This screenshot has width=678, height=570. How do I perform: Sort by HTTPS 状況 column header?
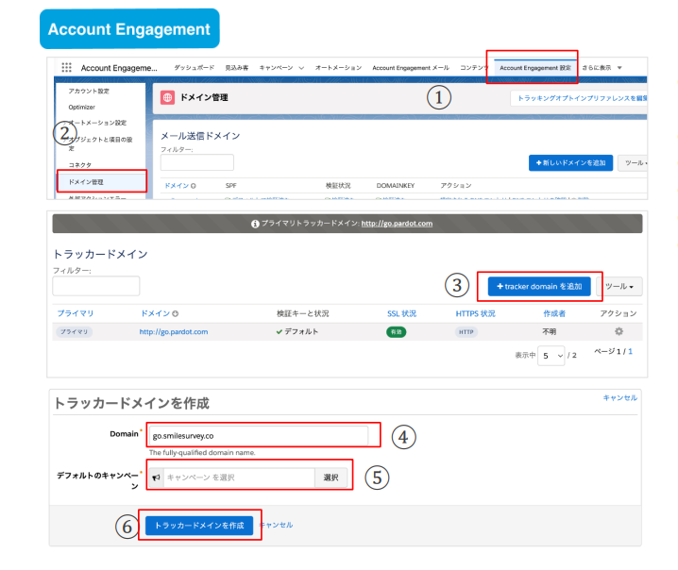click(475, 313)
